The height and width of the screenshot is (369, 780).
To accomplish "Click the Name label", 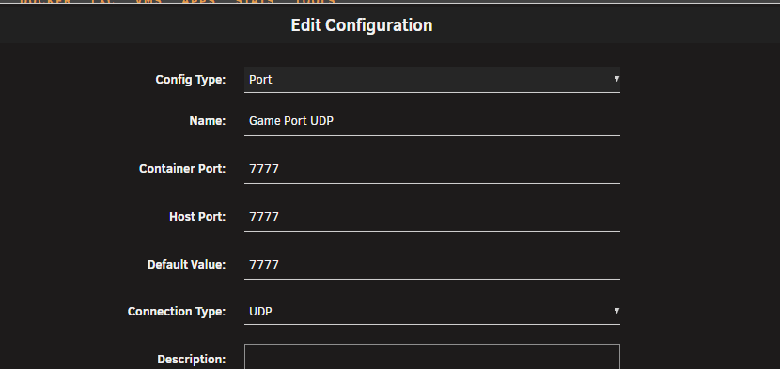I will [208, 121].
